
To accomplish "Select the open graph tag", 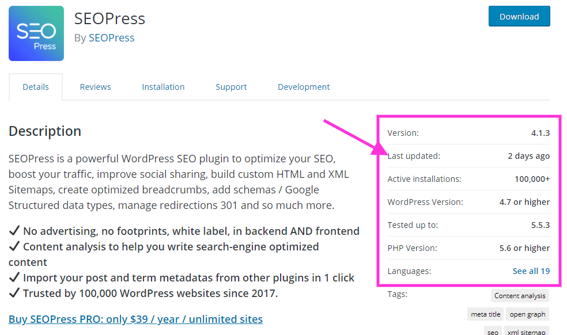I will 527,314.
